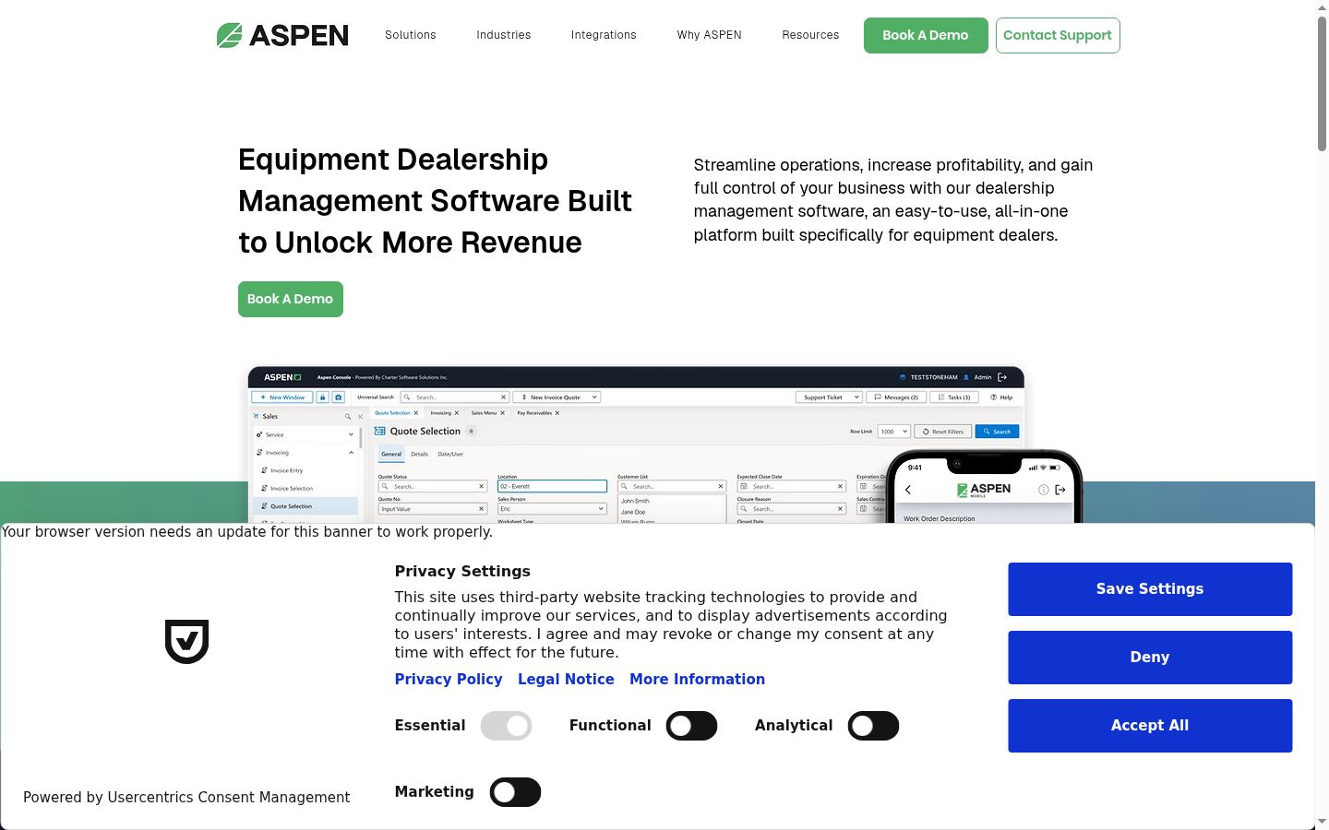Tap the info icon on phone mockup
This screenshot has height=830, width=1329.
pyautogui.click(x=1044, y=490)
